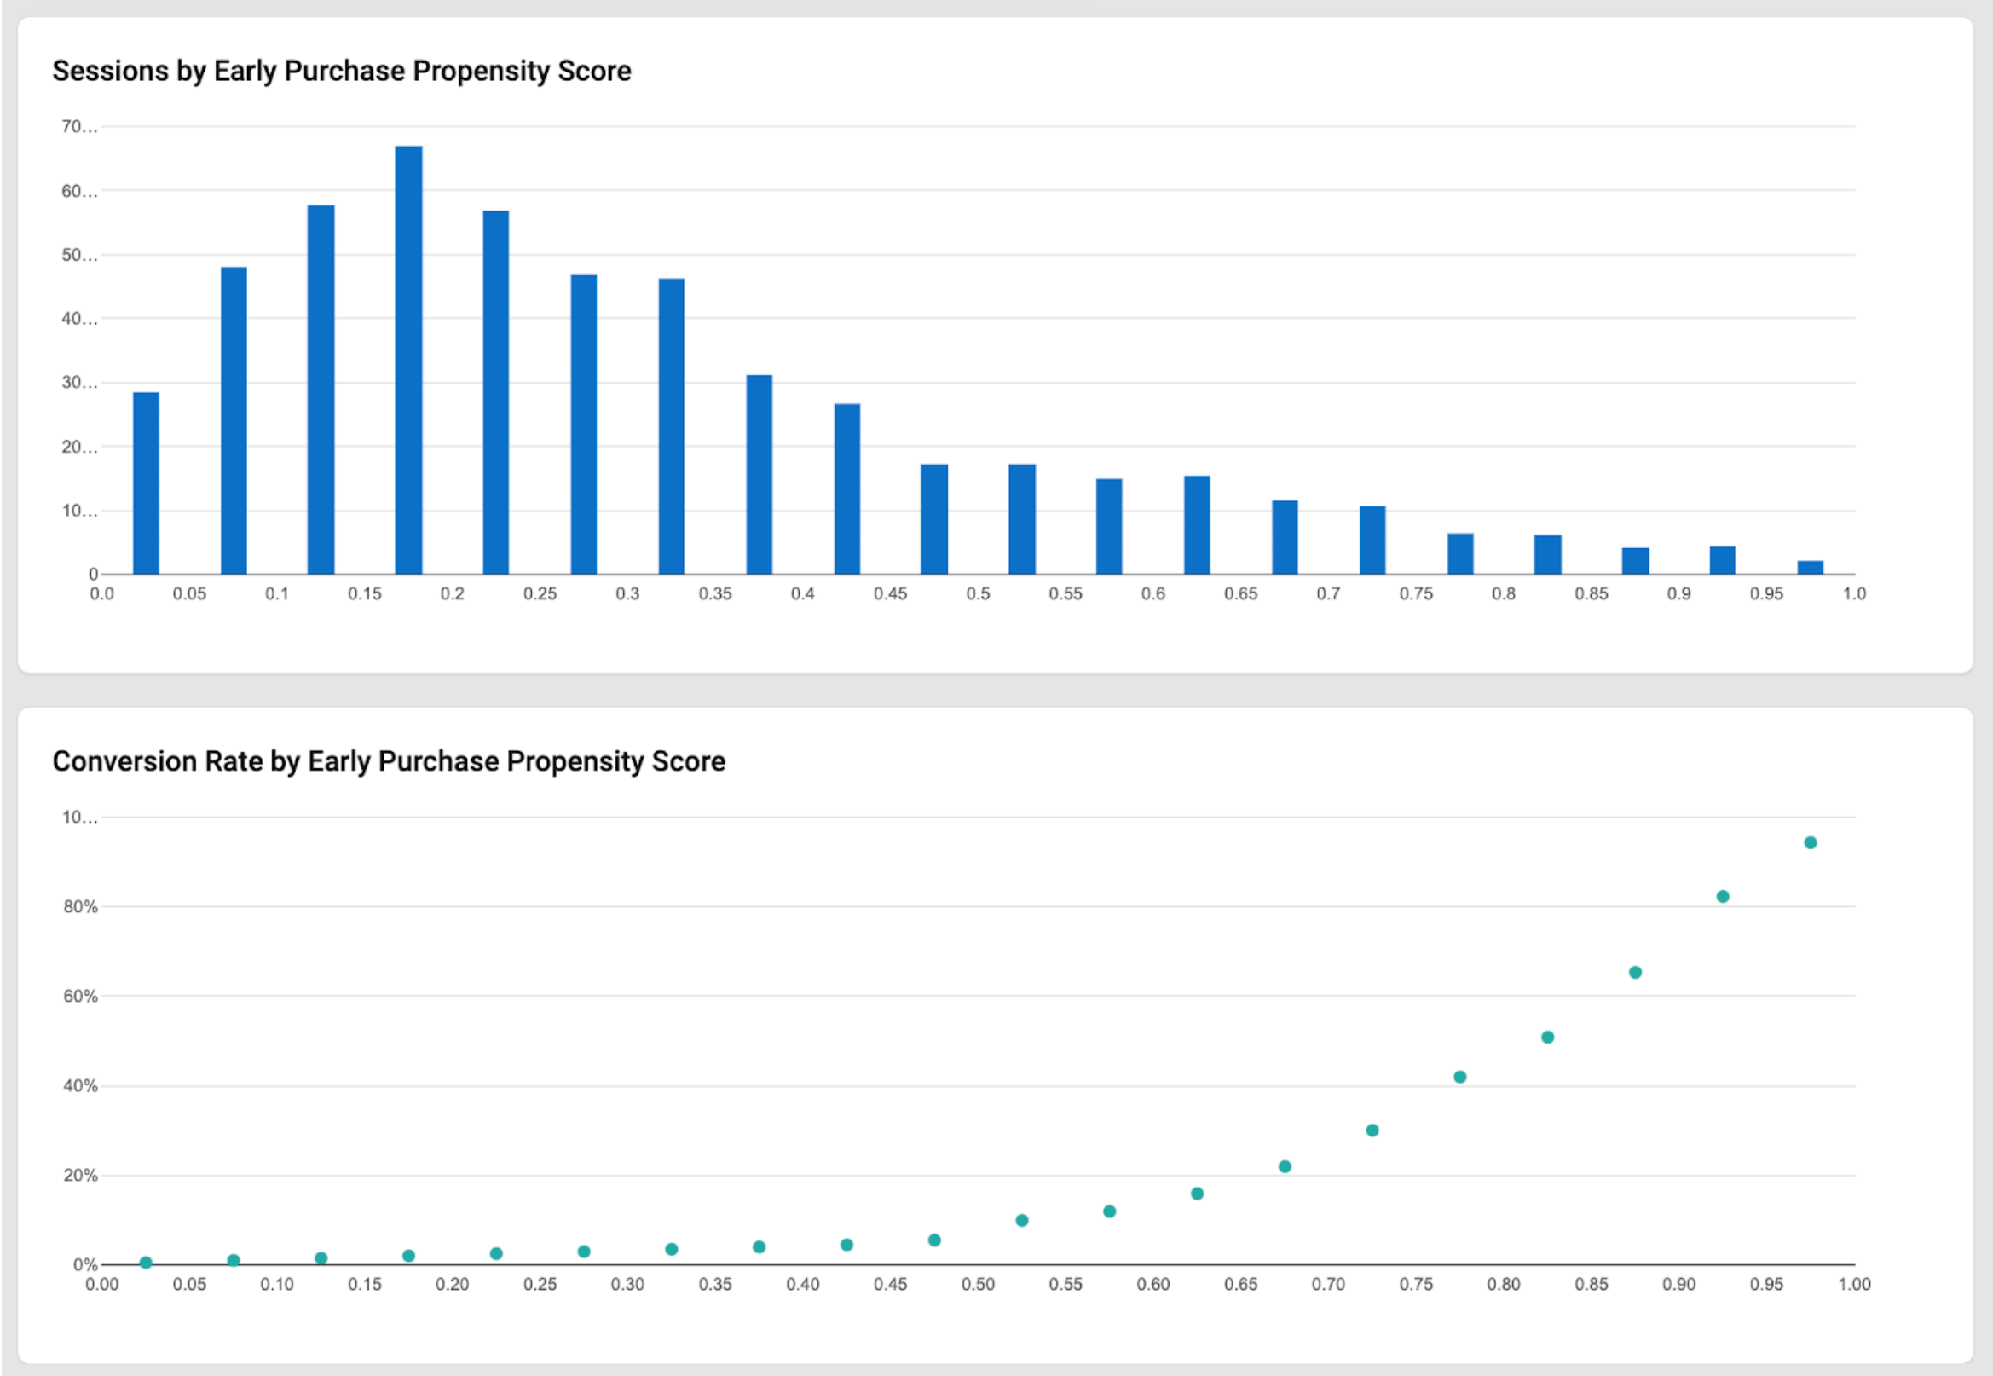The image size is (1993, 1376).
Task: Click the conversion dot between 0.80 and 0.85
Action: click(x=1547, y=1038)
